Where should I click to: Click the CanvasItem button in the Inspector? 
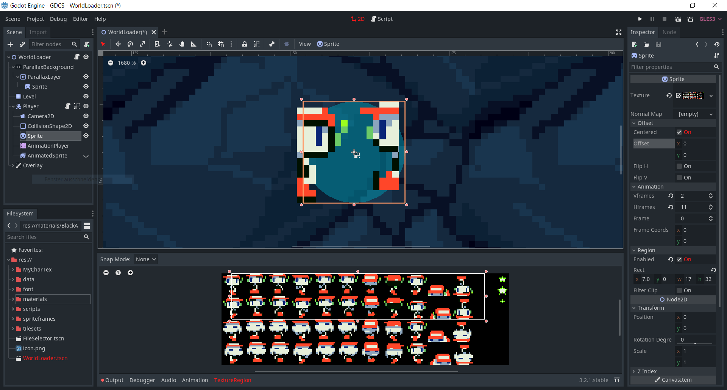[673, 380]
